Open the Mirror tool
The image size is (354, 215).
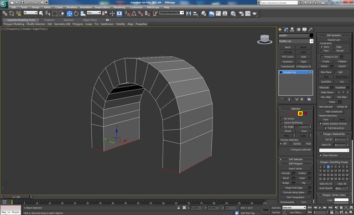tap(189, 13)
